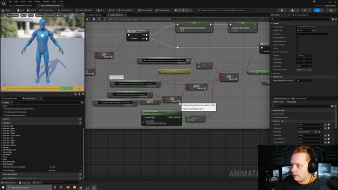Add new variable with Variables plus icon
Viewport: 338px width, 190px height.
(x=80, y=123)
